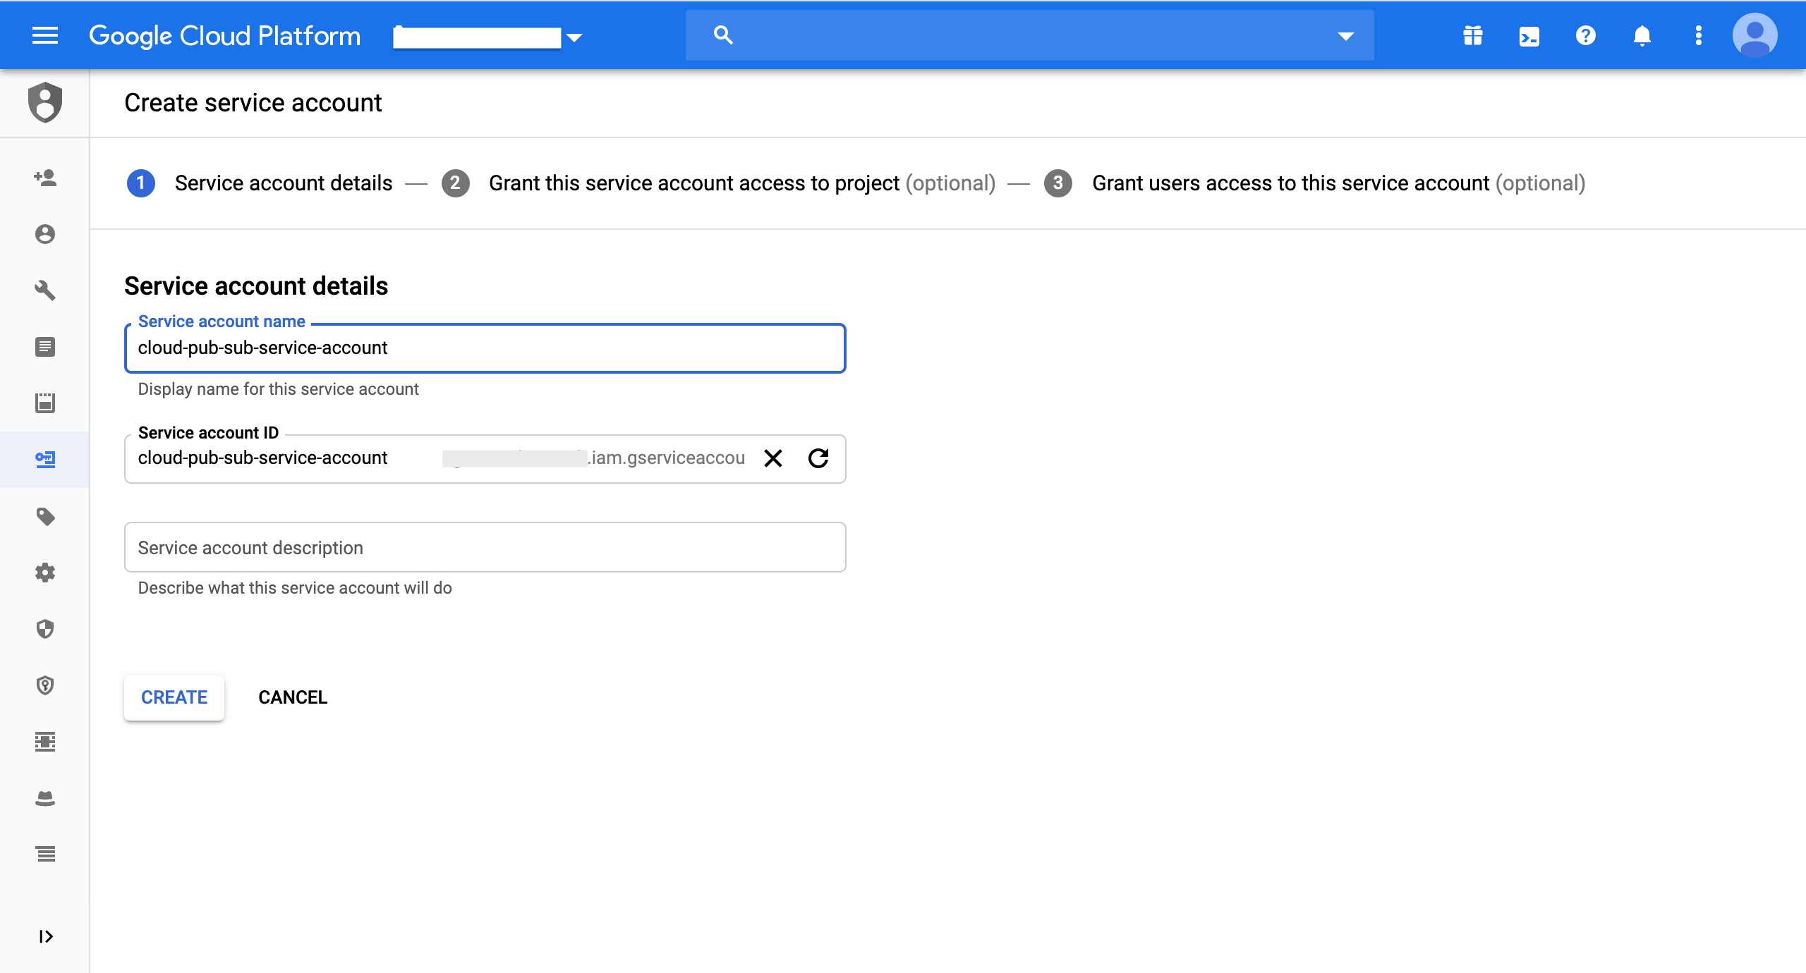Activate Cloud Shell terminal icon
This screenshot has height=973, width=1806.
pyautogui.click(x=1529, y=35)
